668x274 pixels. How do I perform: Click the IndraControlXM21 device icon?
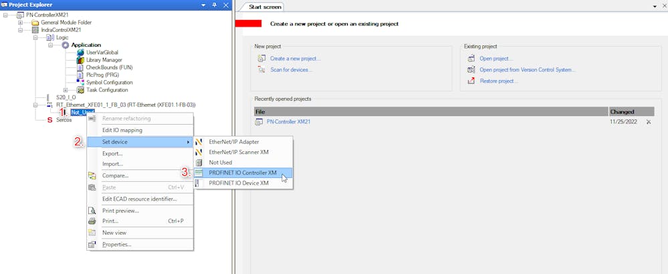35,30
